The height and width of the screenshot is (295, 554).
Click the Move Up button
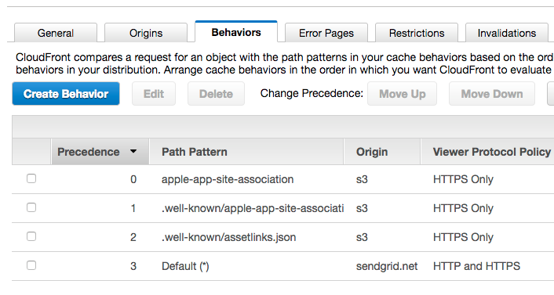402,94
